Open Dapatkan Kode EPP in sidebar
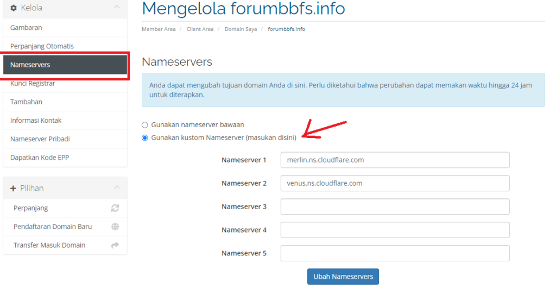 39,157
